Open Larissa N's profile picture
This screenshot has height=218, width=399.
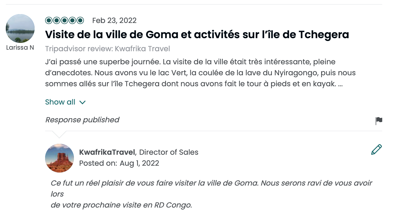tap(20, 28)
